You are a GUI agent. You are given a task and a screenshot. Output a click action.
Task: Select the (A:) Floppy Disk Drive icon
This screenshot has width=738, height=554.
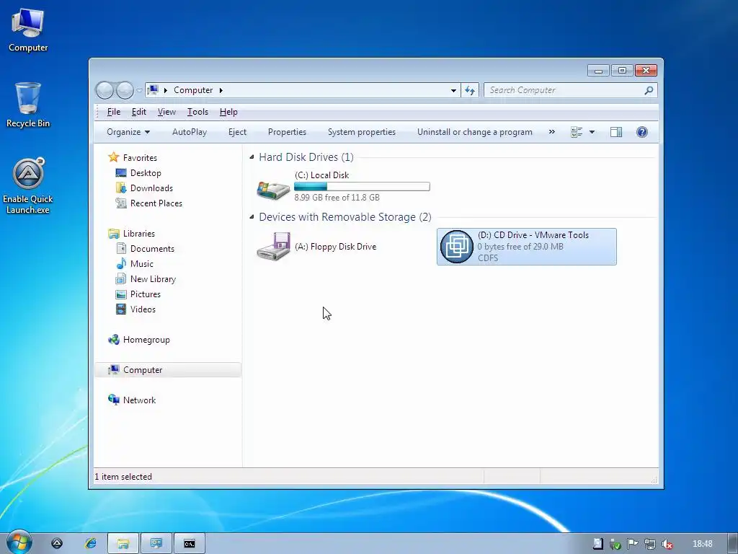click(273, 247)
